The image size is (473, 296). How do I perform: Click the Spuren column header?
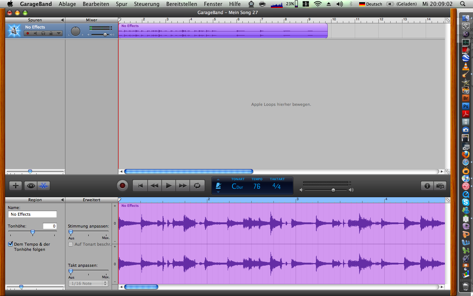pos(35,20)
